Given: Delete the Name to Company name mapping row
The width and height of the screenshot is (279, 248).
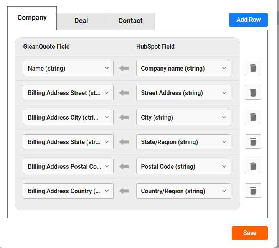Looking at the screenshot, I should pos(253,68).
